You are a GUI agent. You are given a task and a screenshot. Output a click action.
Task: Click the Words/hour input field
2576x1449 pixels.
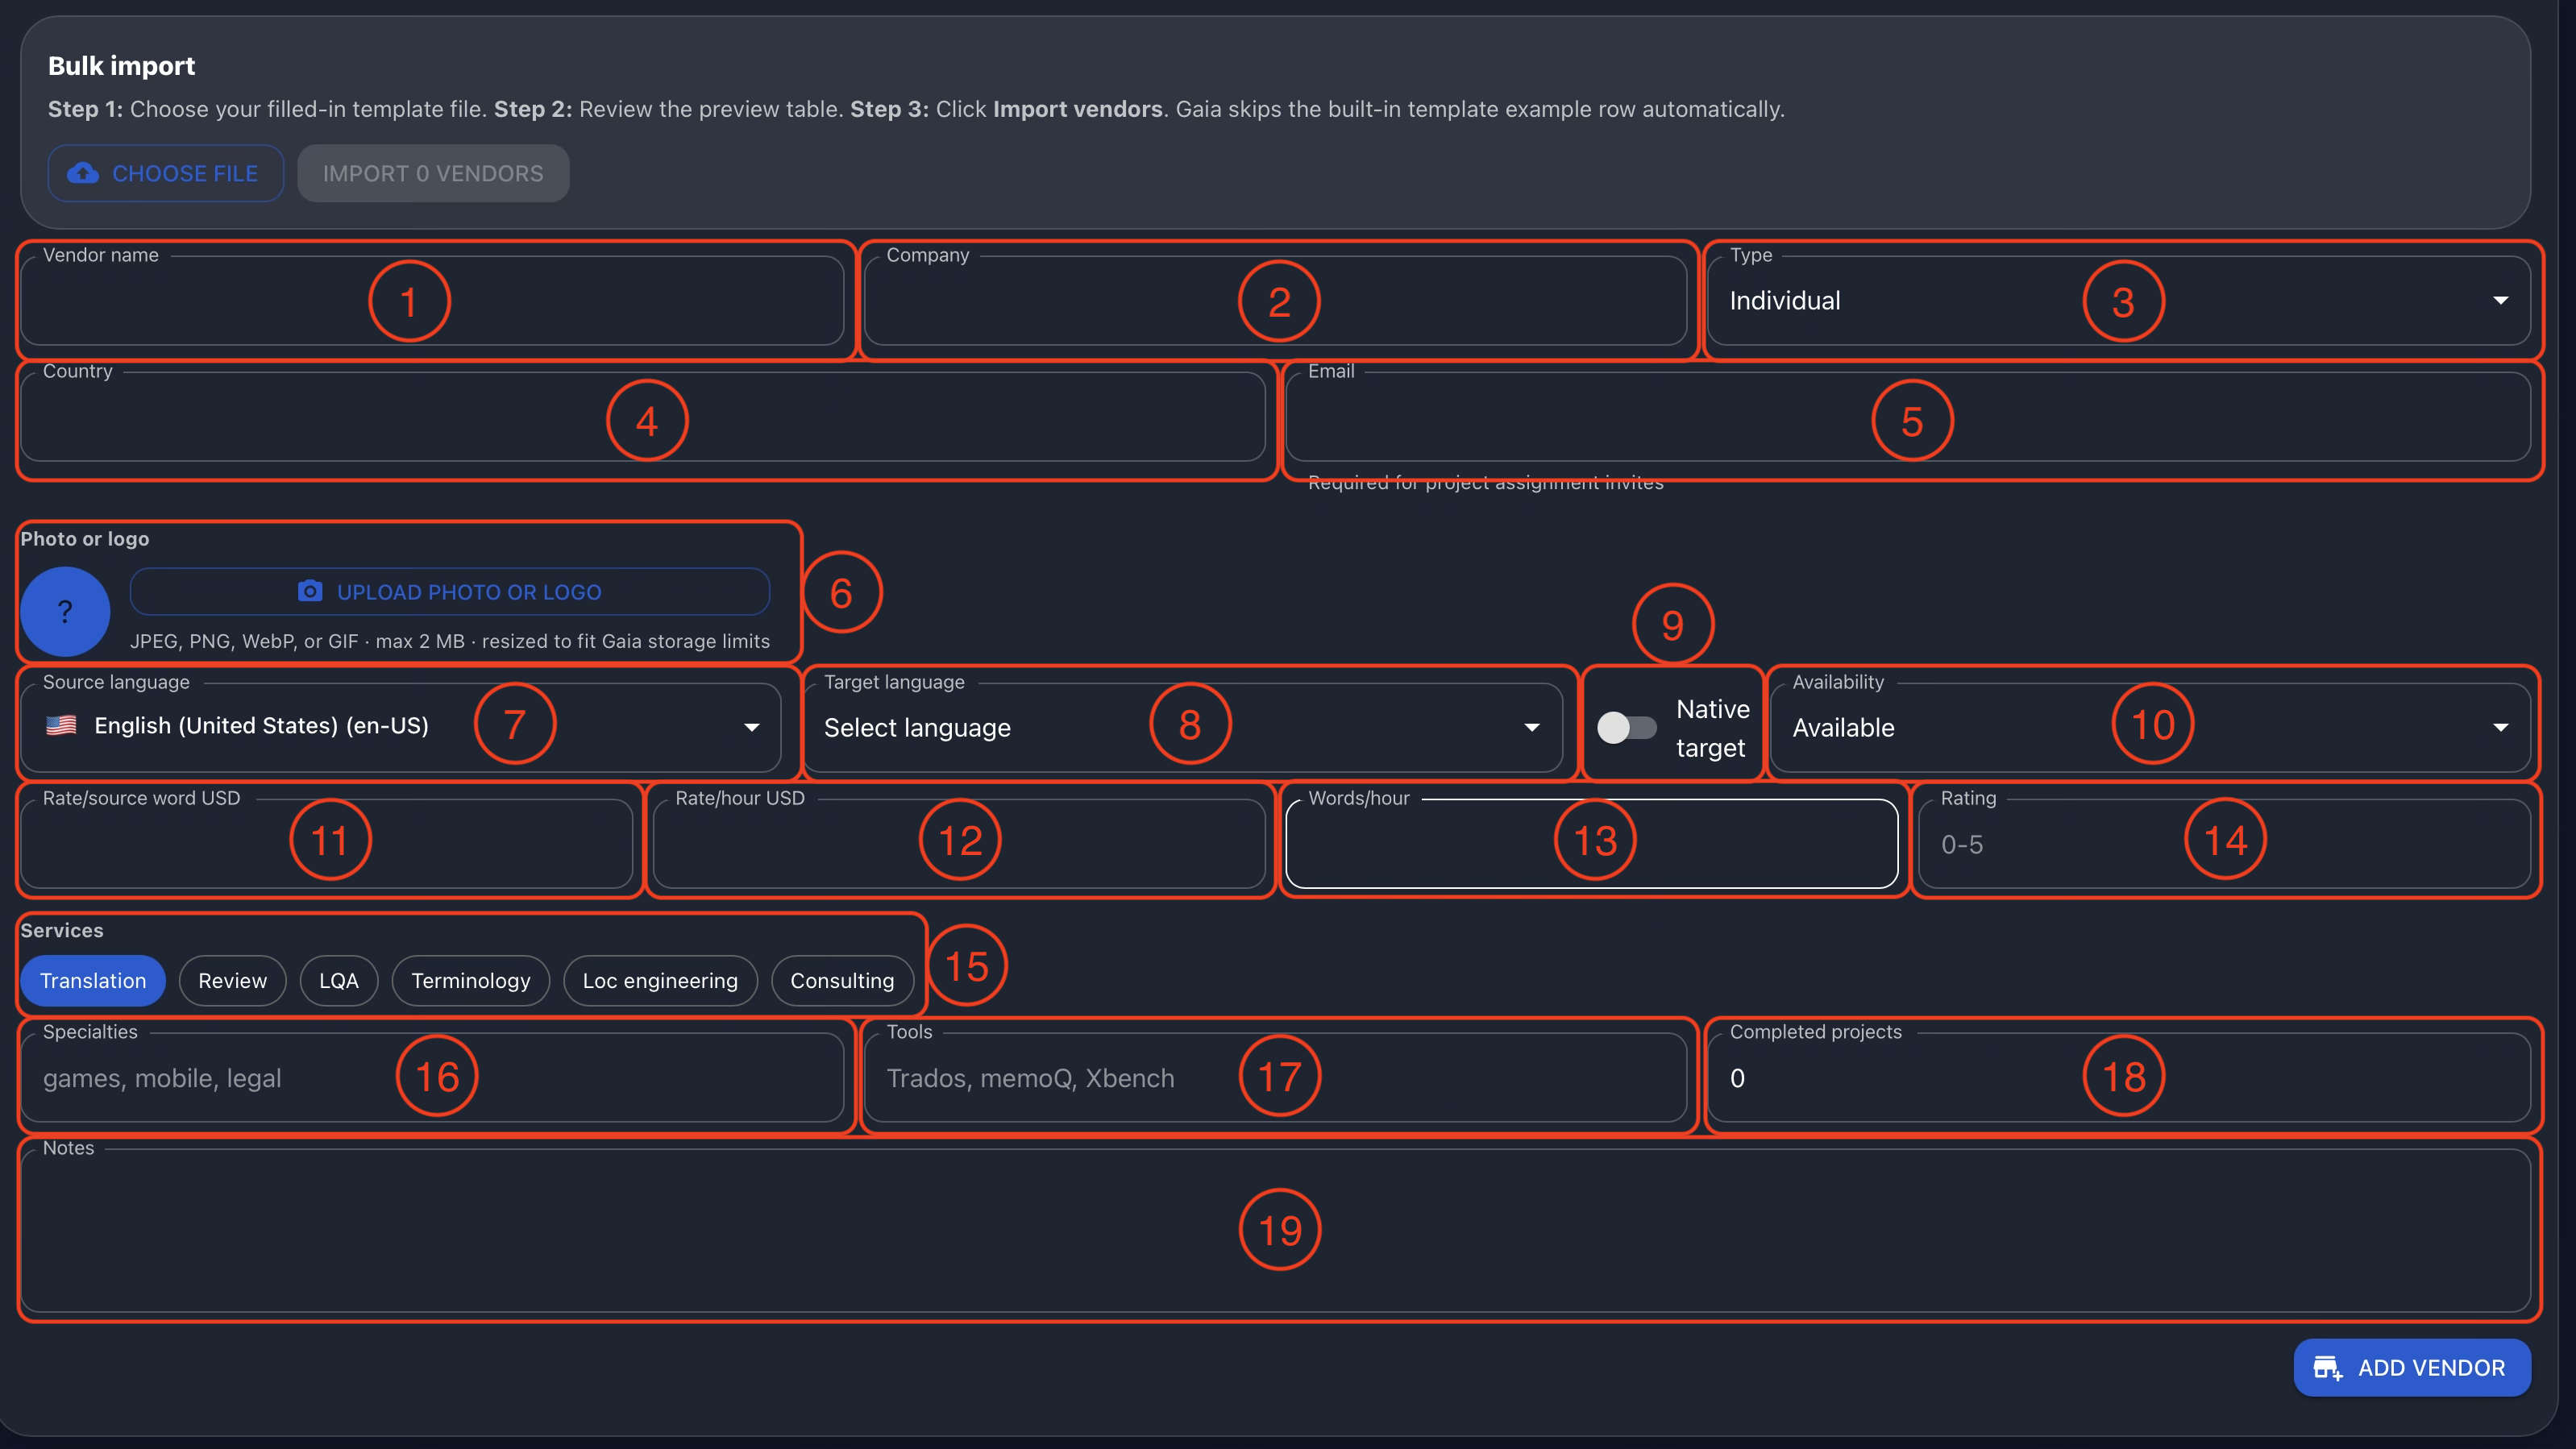[x=1592, y=843]
